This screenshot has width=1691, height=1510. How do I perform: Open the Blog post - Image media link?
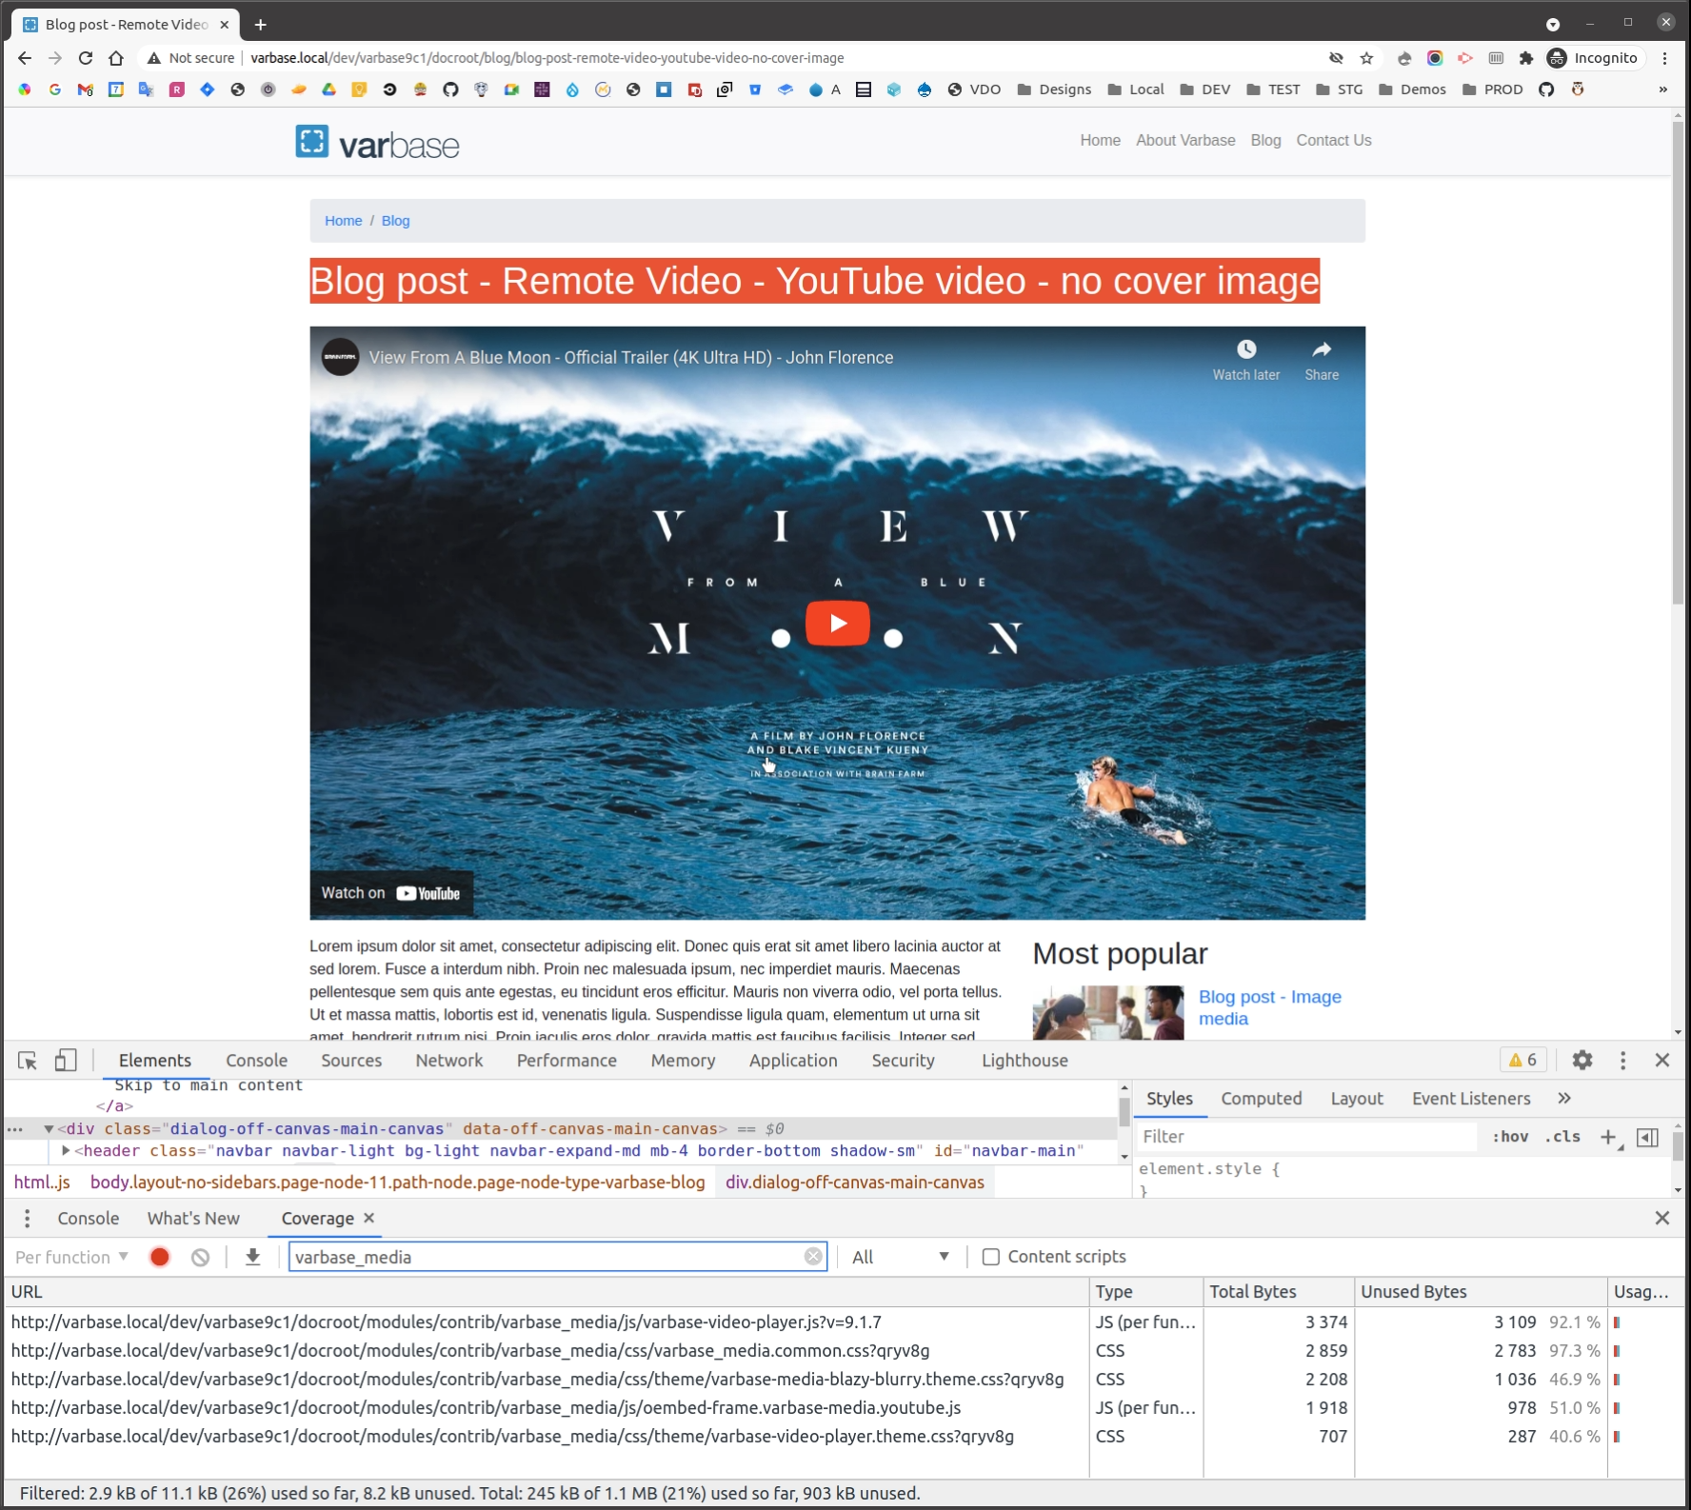(x=1270, y=1007)
